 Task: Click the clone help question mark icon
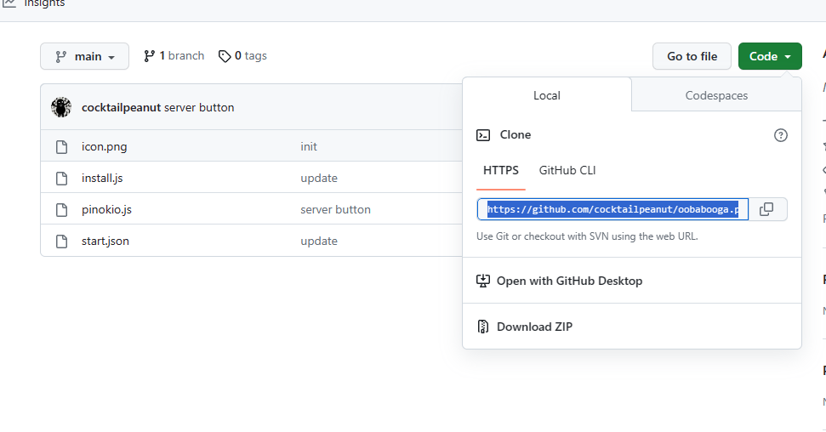(781, 135)
